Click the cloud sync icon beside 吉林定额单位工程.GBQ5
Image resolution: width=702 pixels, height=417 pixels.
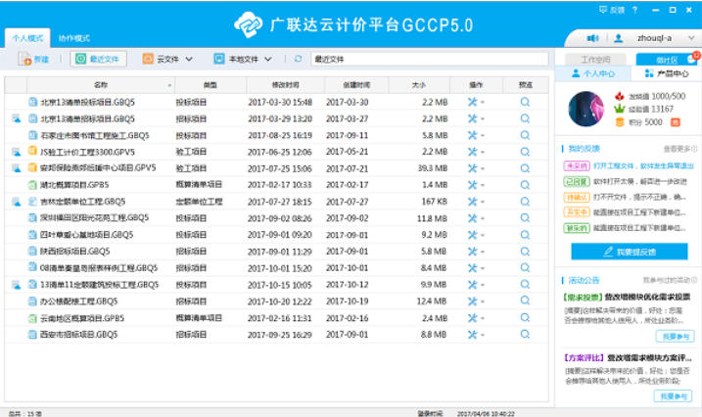pyautogui.click(x=17, y=201)
